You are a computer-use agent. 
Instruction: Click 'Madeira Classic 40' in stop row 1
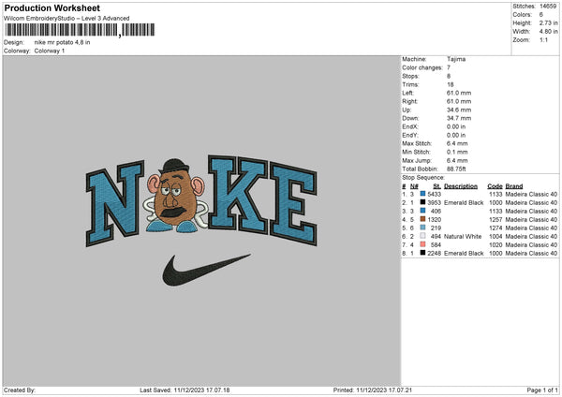point(531,194)
